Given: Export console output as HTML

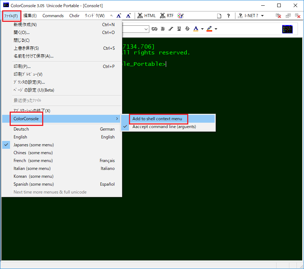Looking at the screenshot, I should tap(146, 16).
